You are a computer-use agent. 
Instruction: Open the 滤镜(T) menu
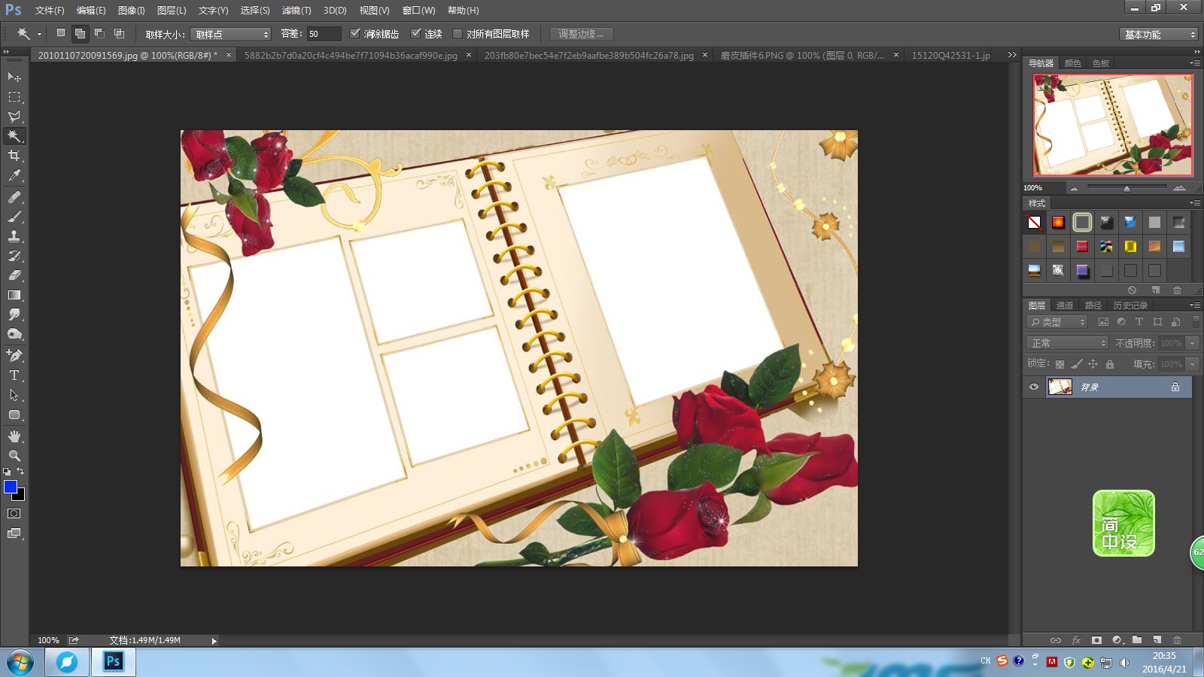(x=296, y=11)
